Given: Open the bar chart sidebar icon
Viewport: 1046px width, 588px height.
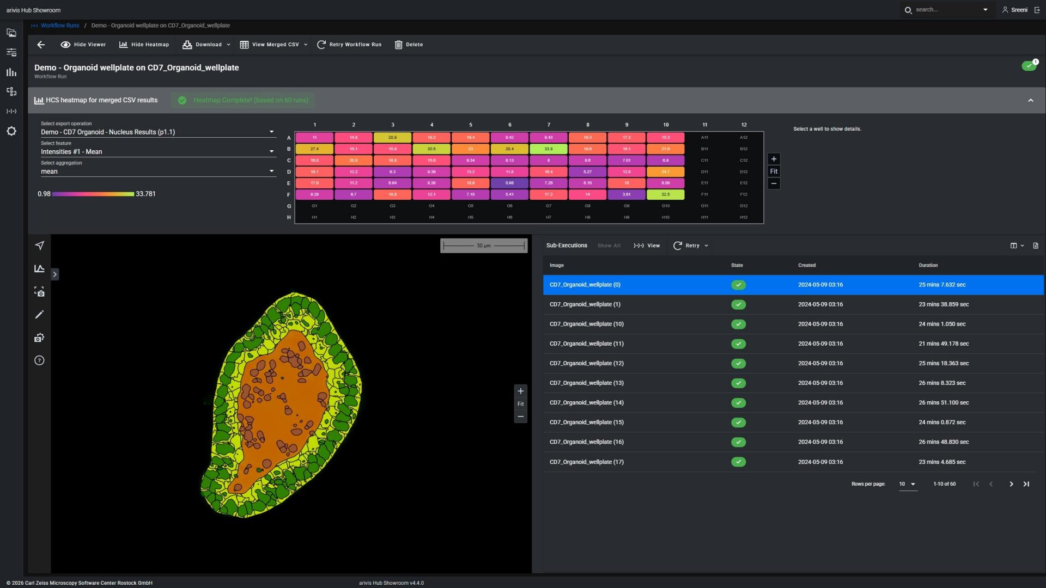Looking at the screenshot, I should click(11, 72).
